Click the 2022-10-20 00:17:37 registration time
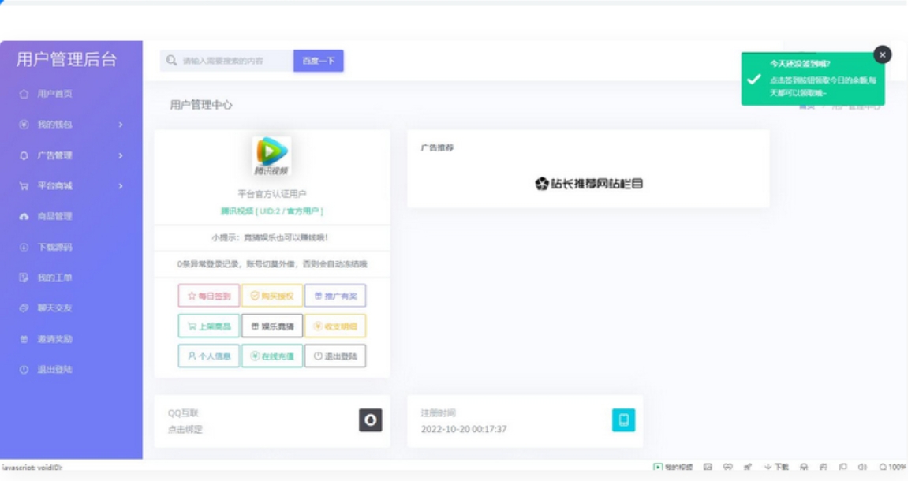Viewport: 919px width, 481px height. pos(464,430)
